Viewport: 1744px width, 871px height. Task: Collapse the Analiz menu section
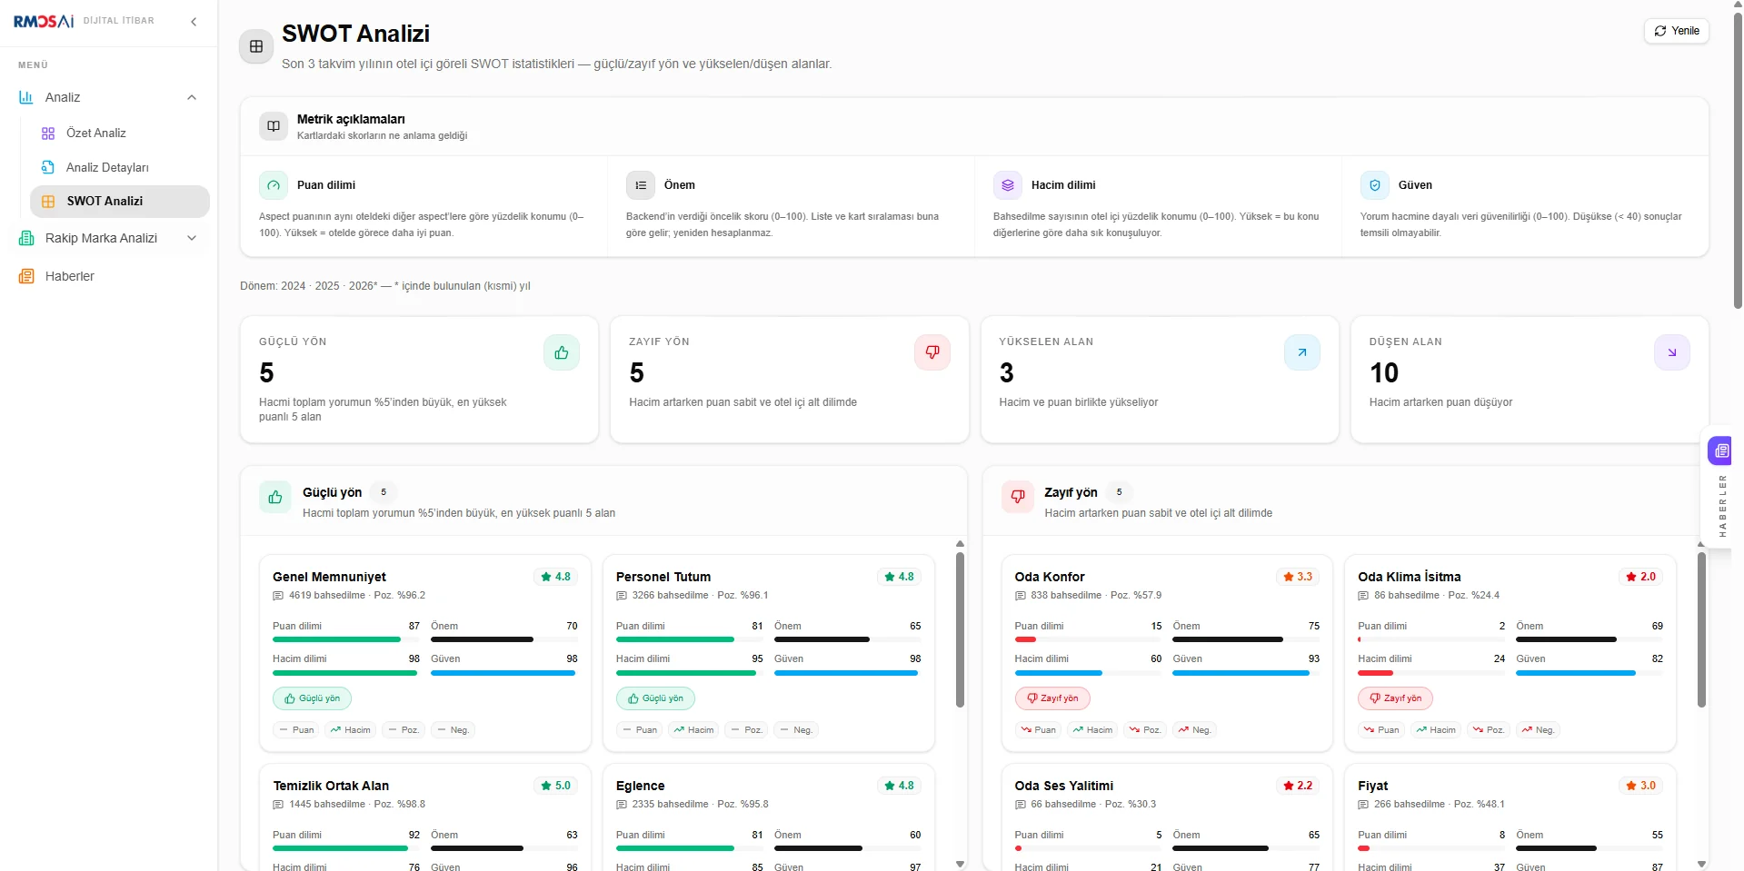pos(192,97)
